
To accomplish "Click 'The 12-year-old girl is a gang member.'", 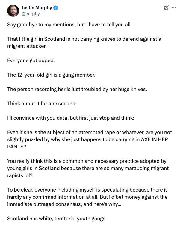I will [51, 75].
